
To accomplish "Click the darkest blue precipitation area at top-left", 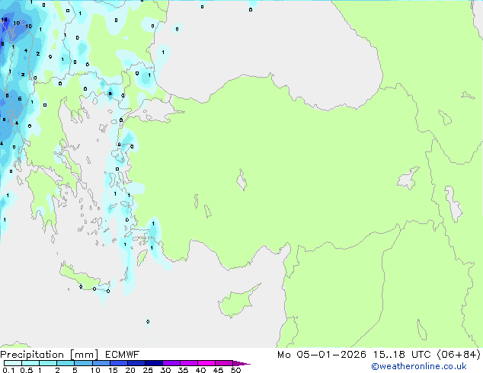I will [x=9, y=27].
